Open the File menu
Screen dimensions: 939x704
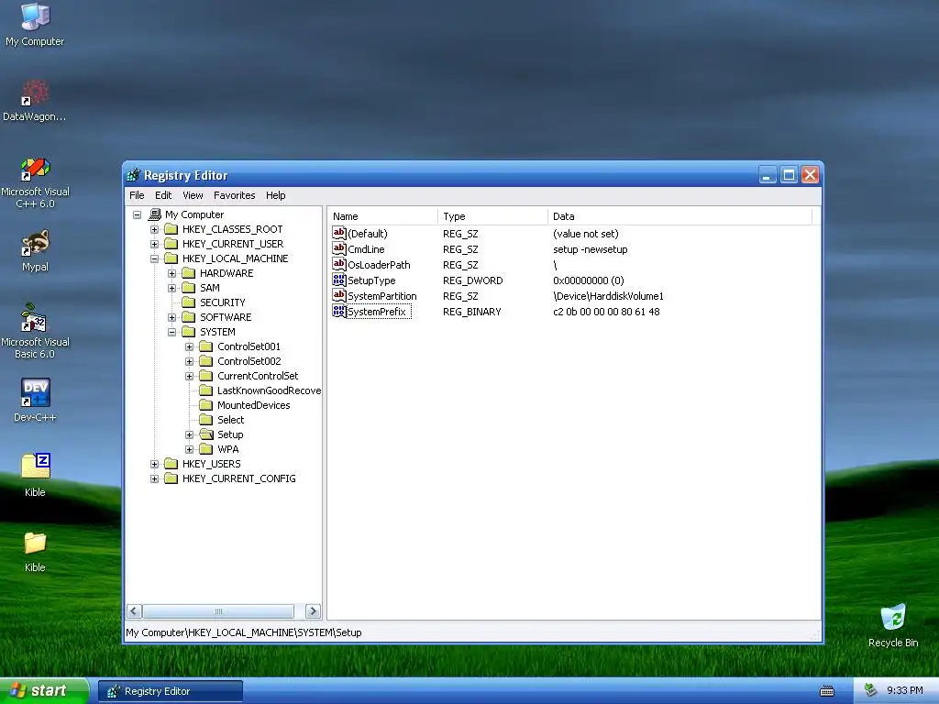[x=137, y=195]
